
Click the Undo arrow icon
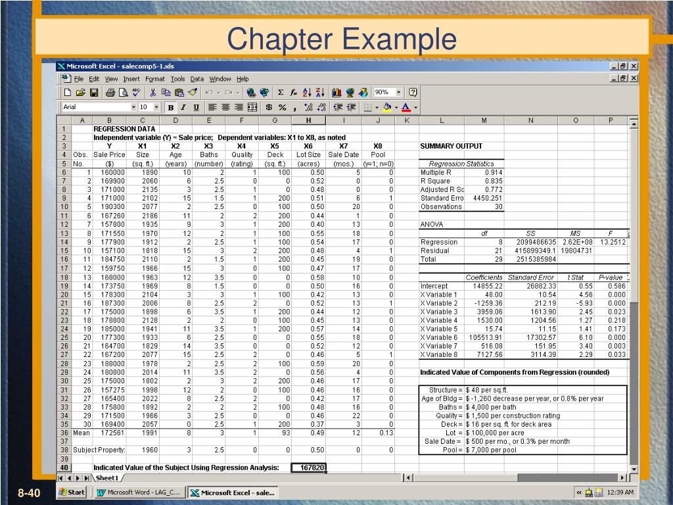[x=209, y=92]
